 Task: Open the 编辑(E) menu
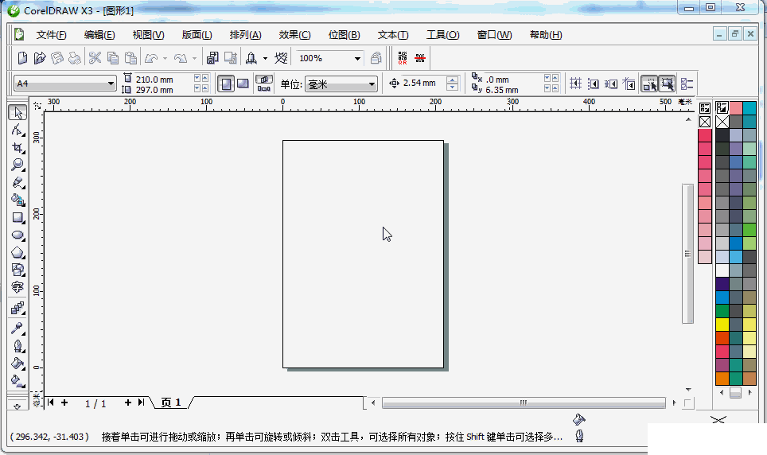(99, 35)
